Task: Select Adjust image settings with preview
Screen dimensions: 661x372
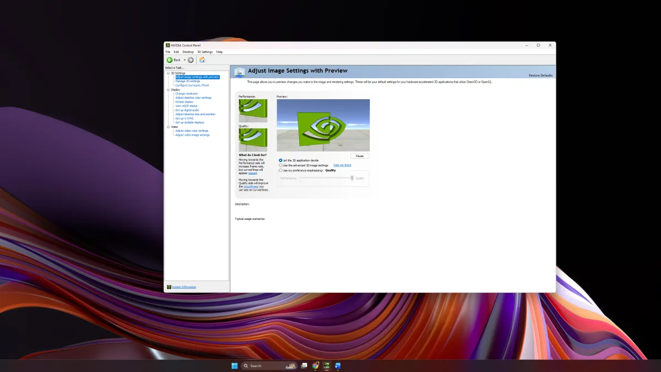Action: (197, 77)
